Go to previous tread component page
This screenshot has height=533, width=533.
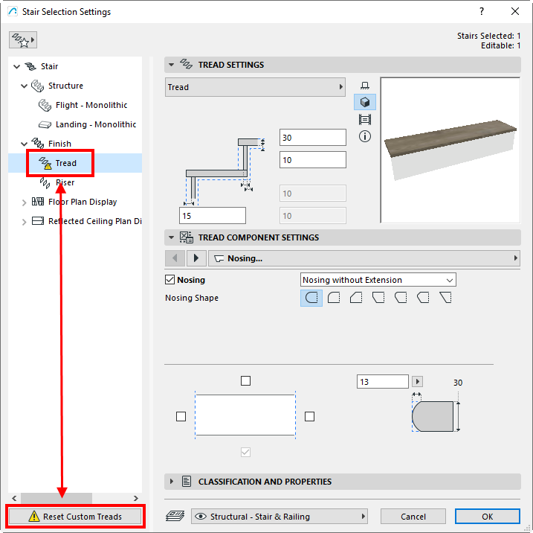click(x=175, y=258)
